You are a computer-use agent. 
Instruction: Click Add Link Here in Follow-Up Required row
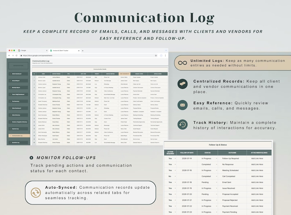[x=257, y=159]
